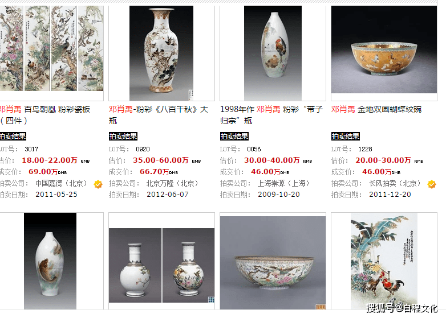This screenshot has height=318, width=446.
Task: Open the fish-painted vase thumbnail
Action: click(x=50, y=261)
